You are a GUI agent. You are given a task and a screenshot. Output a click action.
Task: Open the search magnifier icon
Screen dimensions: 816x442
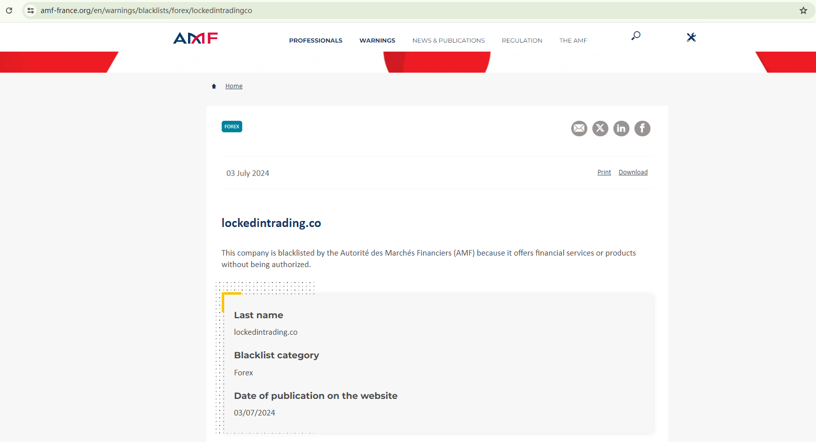point(636,36)
